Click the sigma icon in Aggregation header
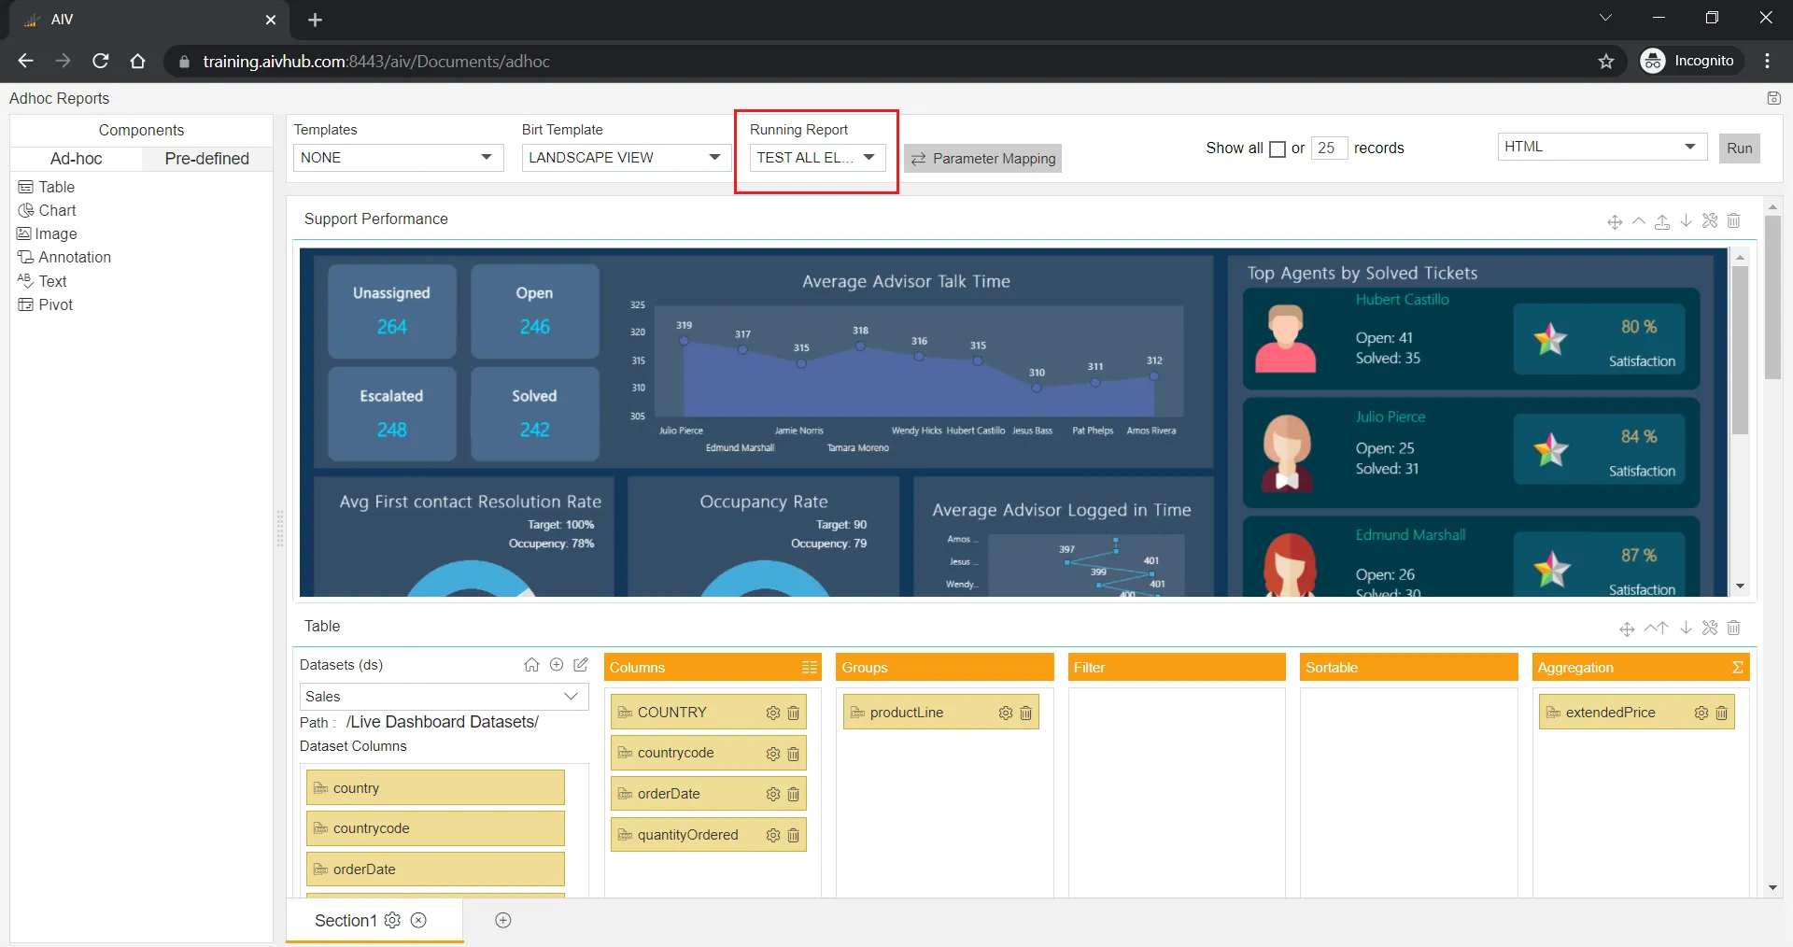This screenshot has width=1793, height=947. pos(1737,668)
